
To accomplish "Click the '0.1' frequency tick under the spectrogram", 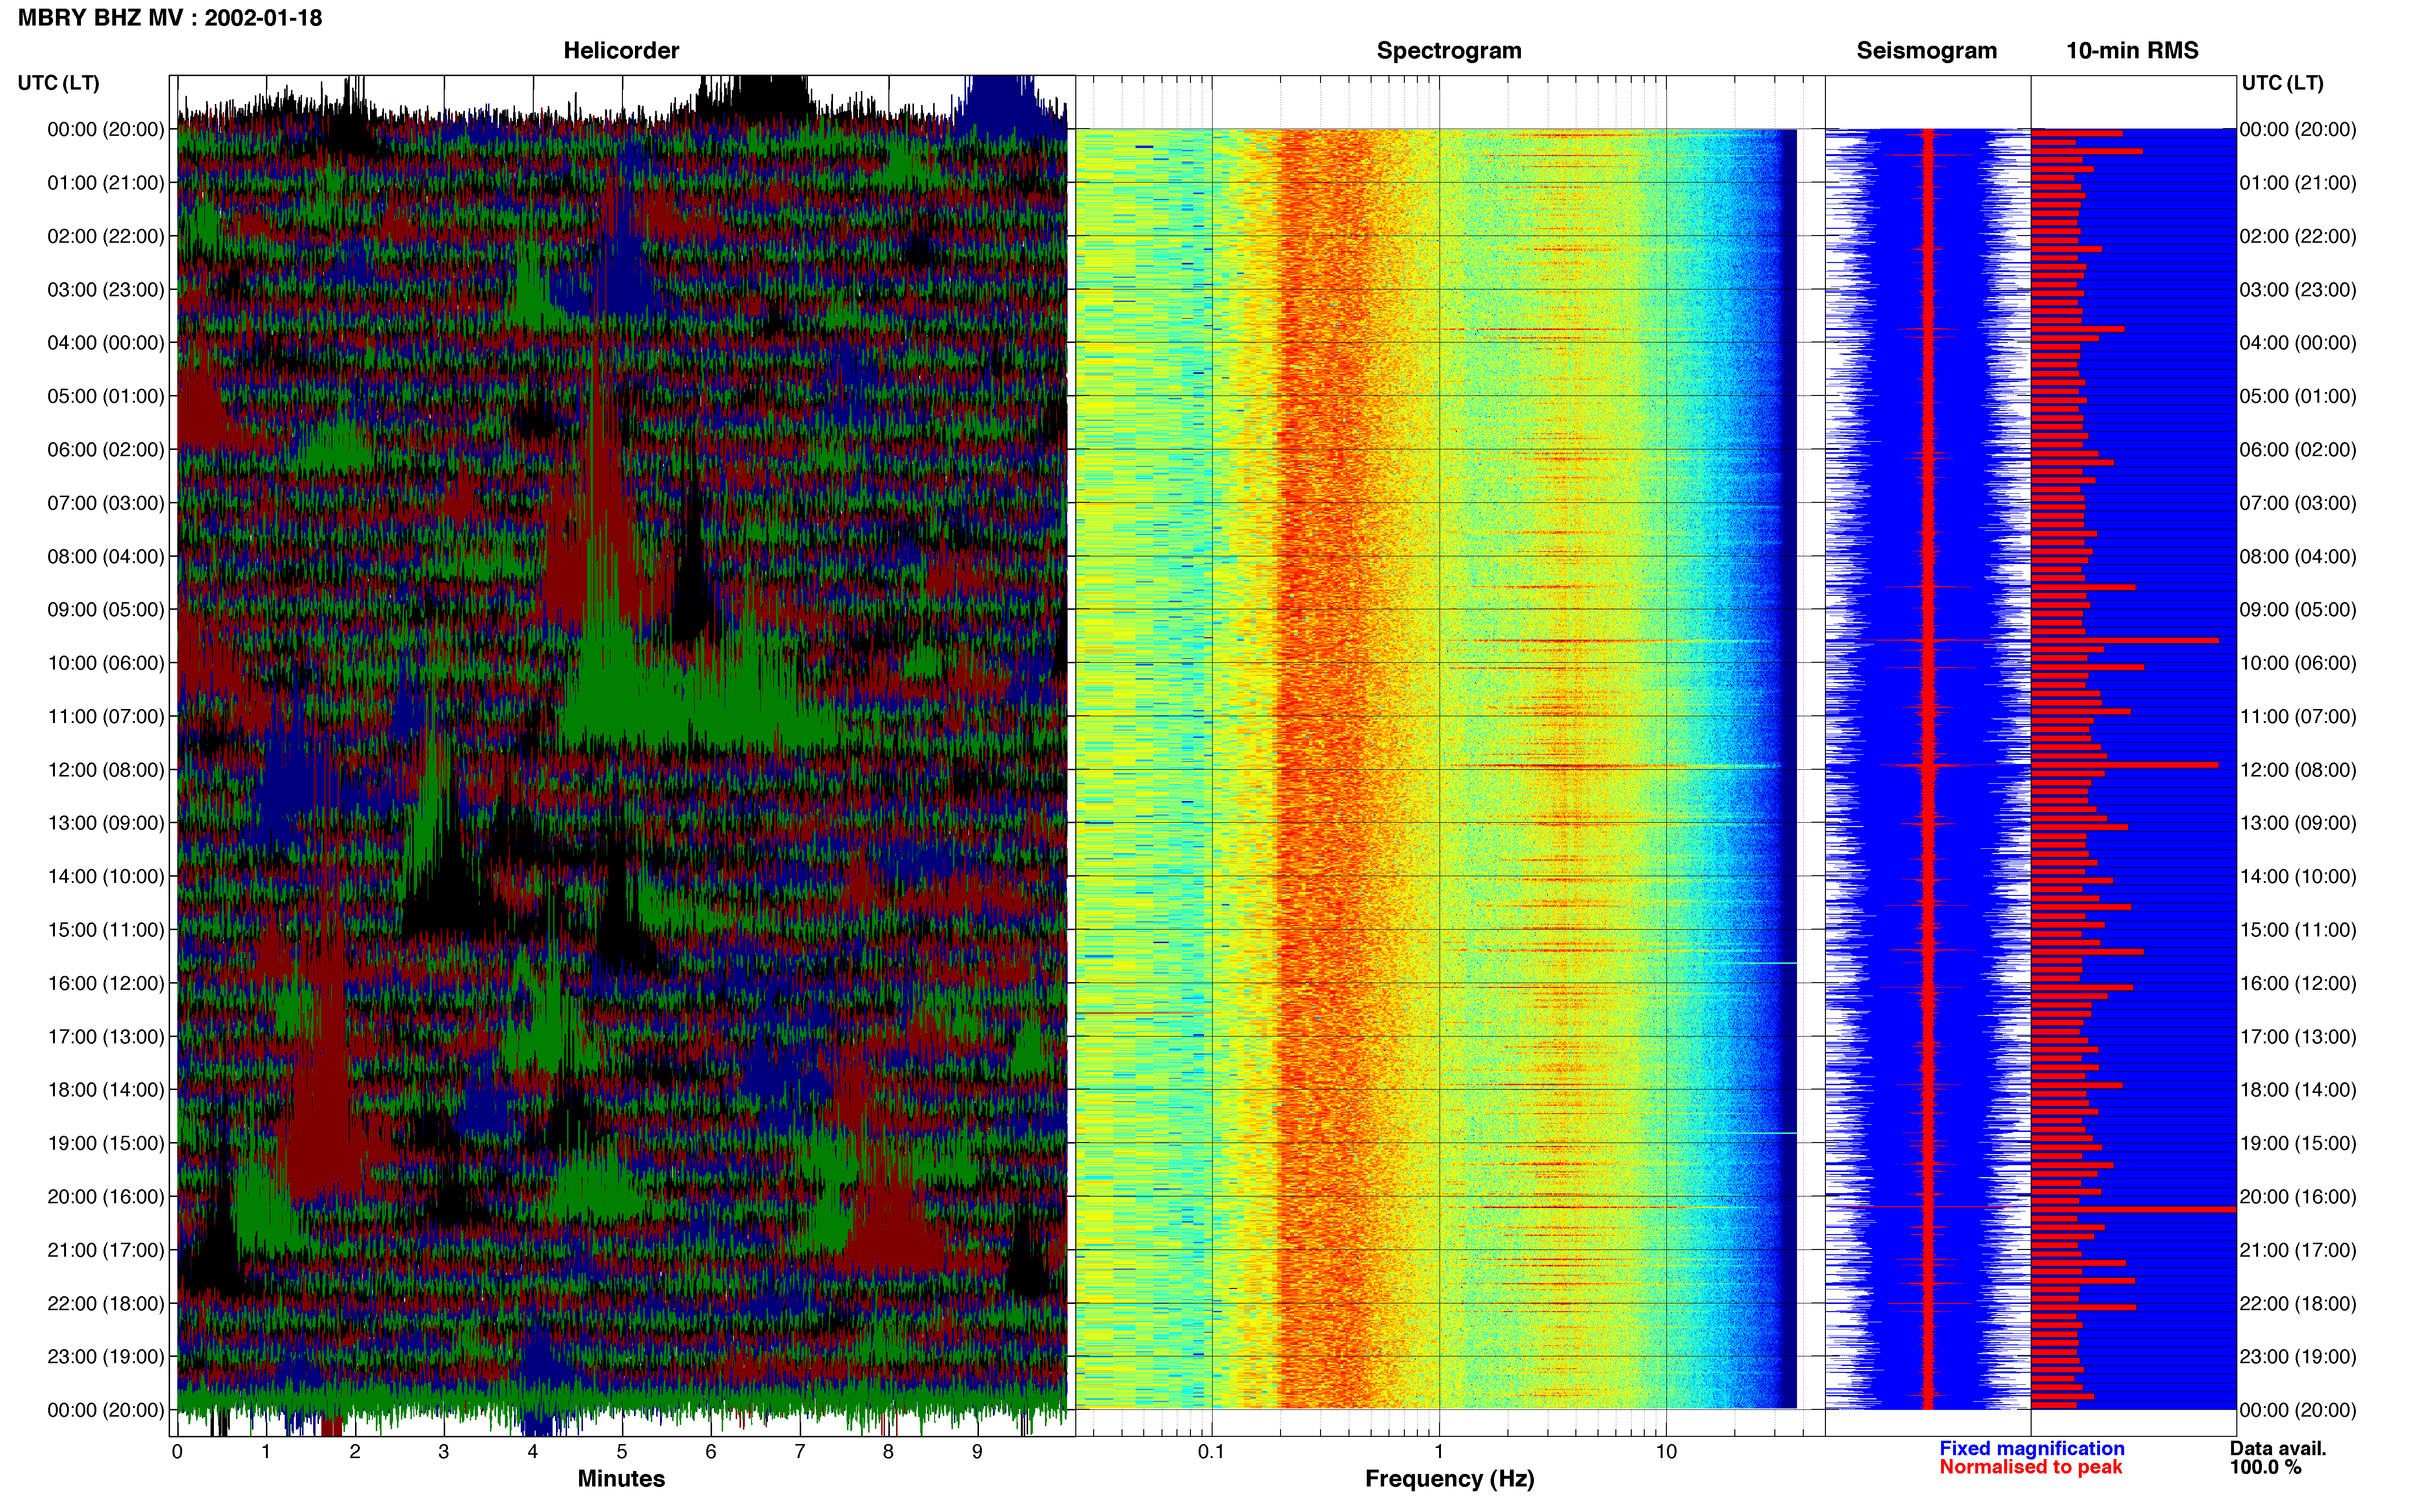I will tap(1211, 1452).
